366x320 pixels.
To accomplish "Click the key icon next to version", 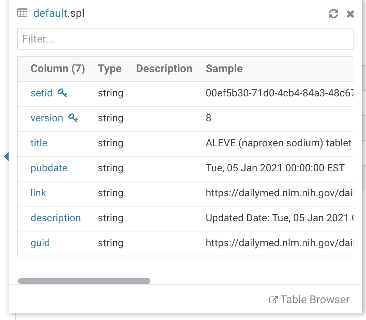I will click(x=72, y=117).
